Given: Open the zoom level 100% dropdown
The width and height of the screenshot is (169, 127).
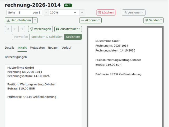Looking at the screenshot, I should coord(64,13).
